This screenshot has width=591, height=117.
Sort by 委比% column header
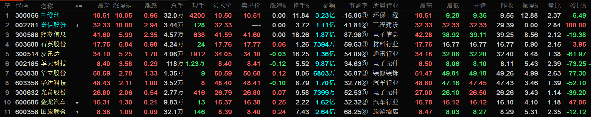(x=578, y=6)
